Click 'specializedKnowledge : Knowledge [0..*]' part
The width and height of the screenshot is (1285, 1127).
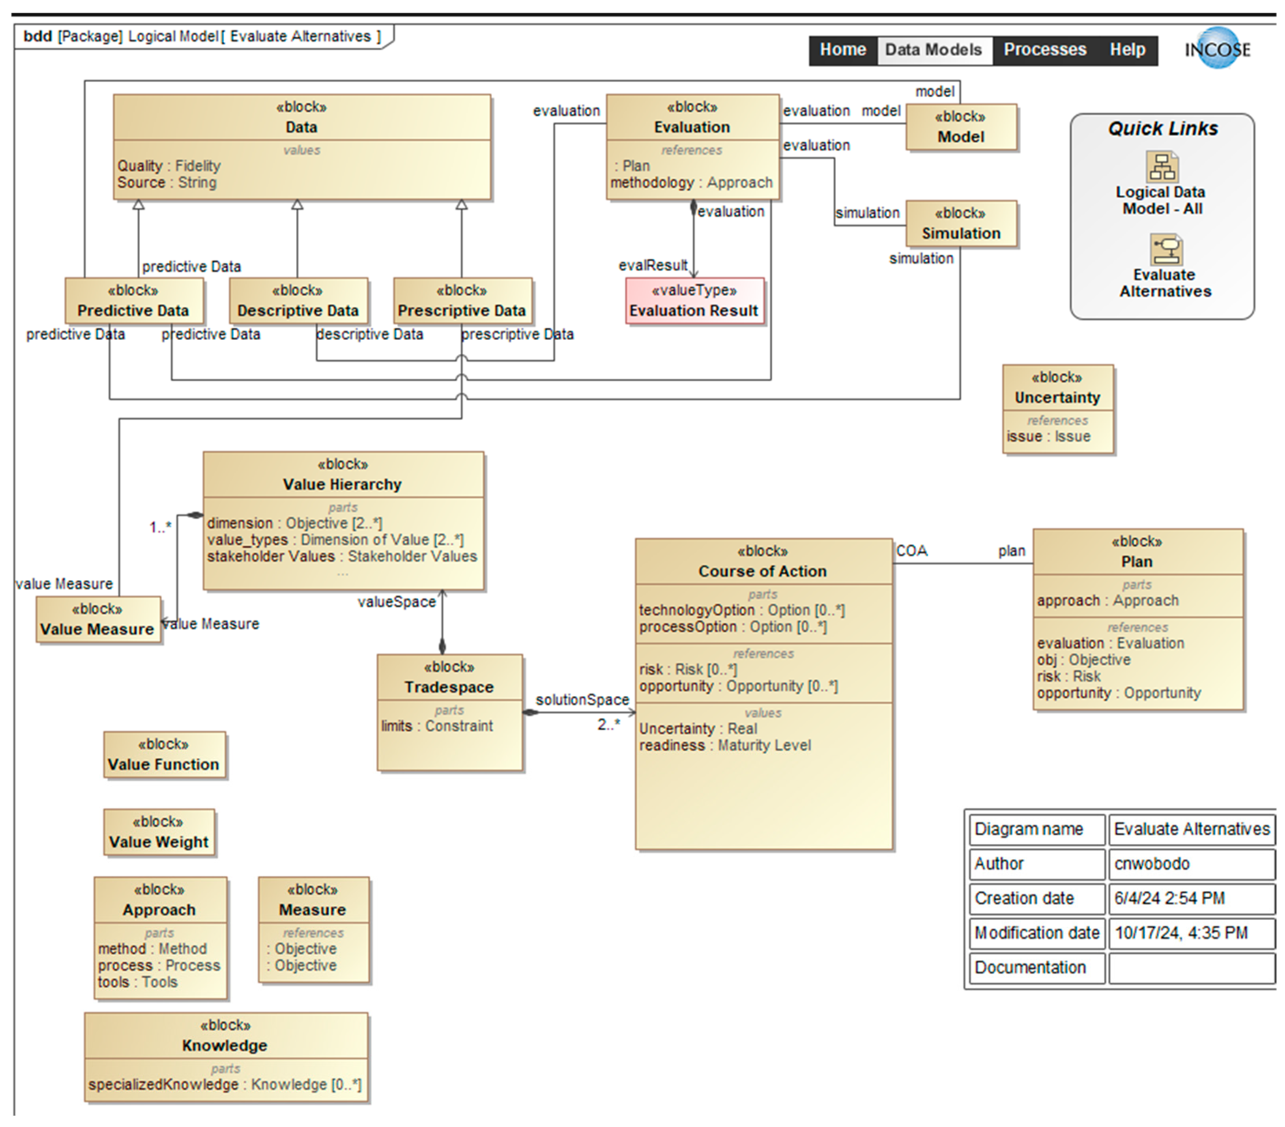(225, 1084)
